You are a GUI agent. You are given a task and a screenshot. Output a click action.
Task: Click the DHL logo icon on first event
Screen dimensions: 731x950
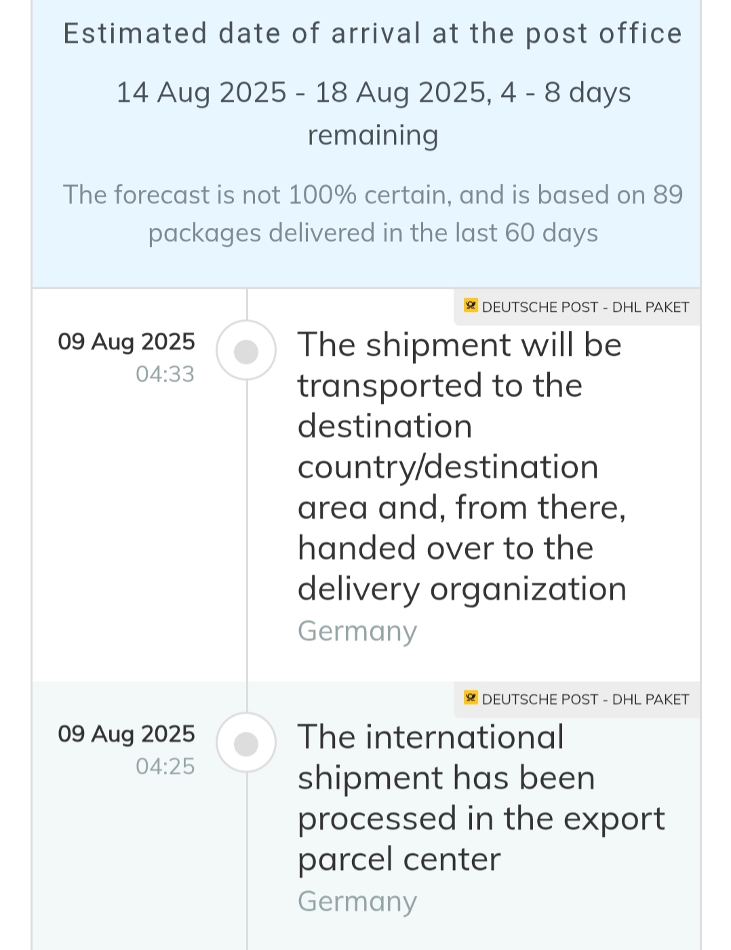pos(471,306)
